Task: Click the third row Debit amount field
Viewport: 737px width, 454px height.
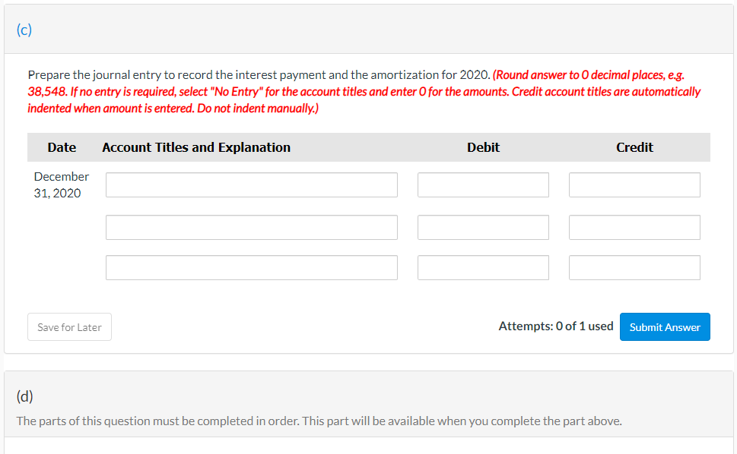Action: pyautogui.click(x=482, y=267)
